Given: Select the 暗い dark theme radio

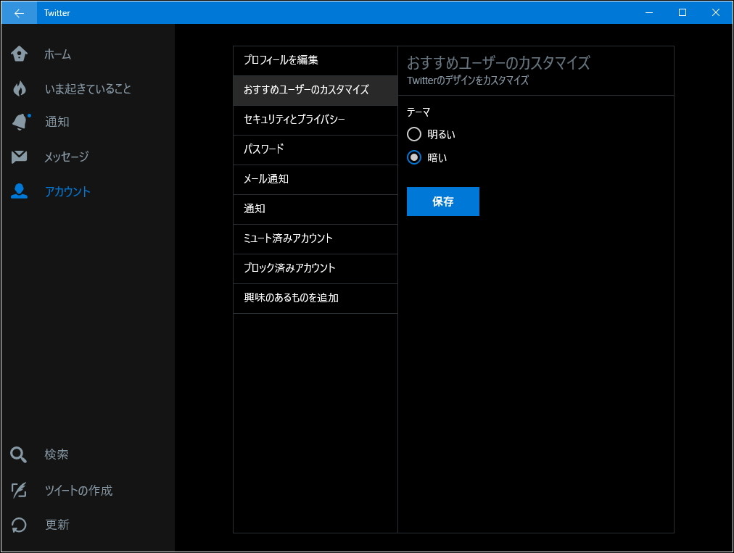Looking at the screenshot, I should (414, 157).
